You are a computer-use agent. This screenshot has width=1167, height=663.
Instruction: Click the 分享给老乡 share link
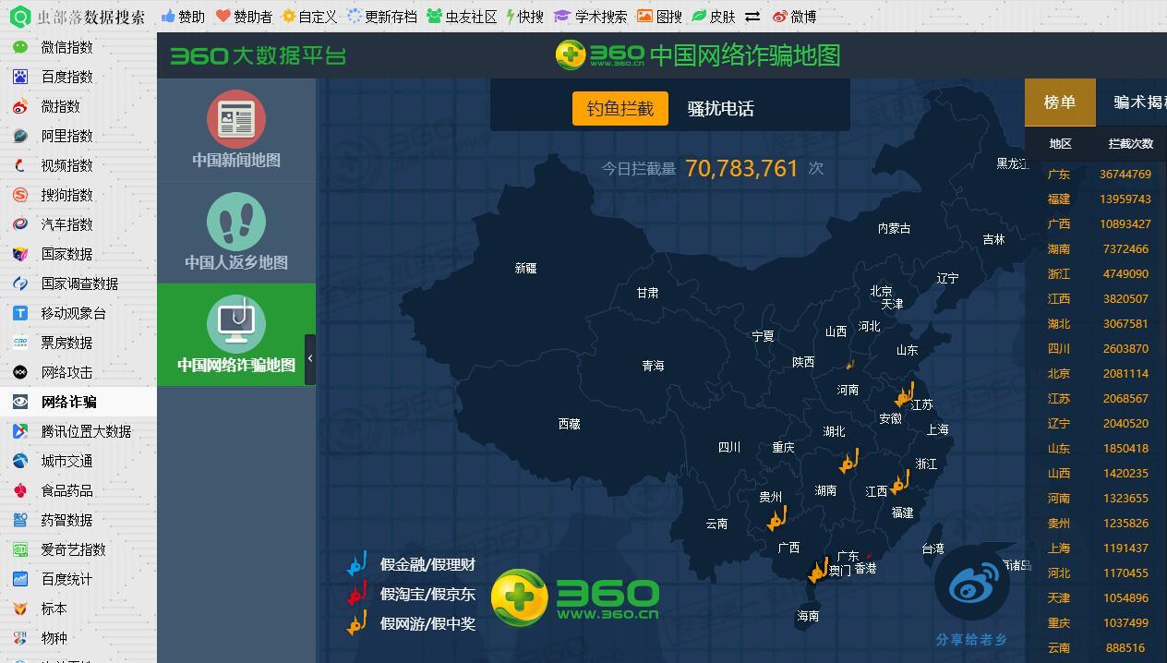pos(970,637)
